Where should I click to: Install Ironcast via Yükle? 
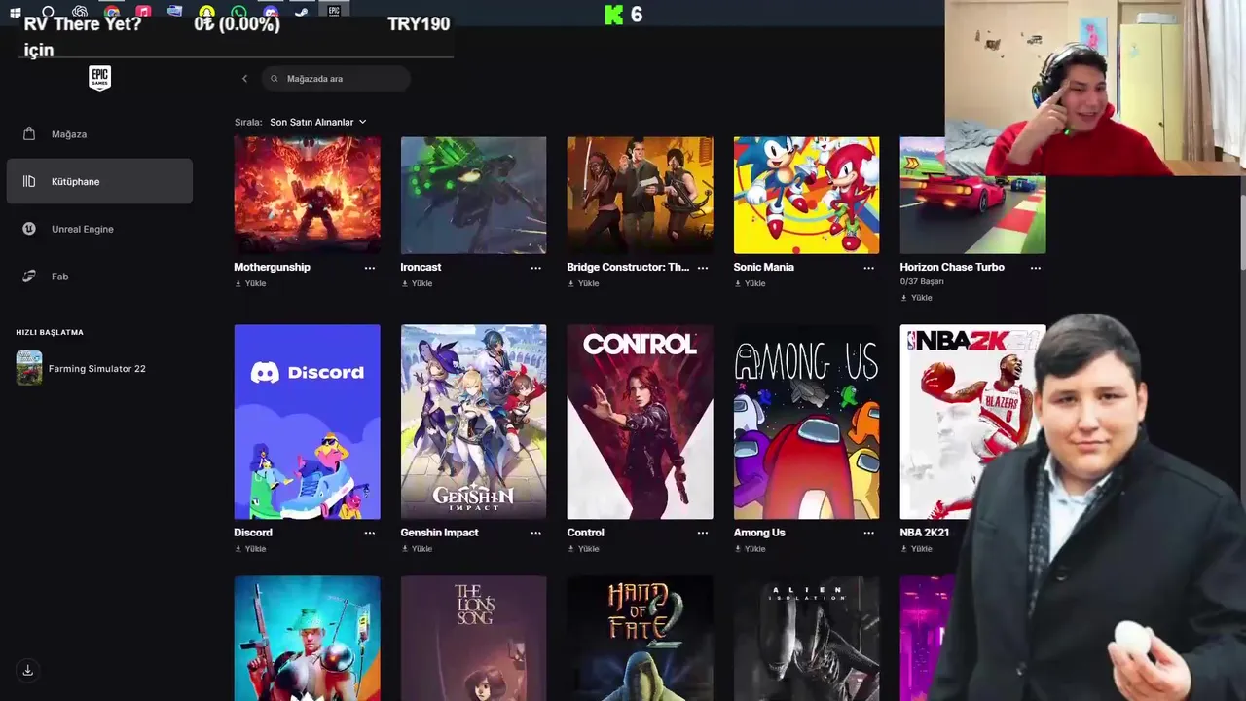pos(417,283)
